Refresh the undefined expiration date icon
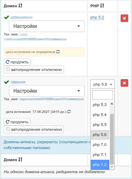The height and width of the screenshot is (179, 132). 58,52
